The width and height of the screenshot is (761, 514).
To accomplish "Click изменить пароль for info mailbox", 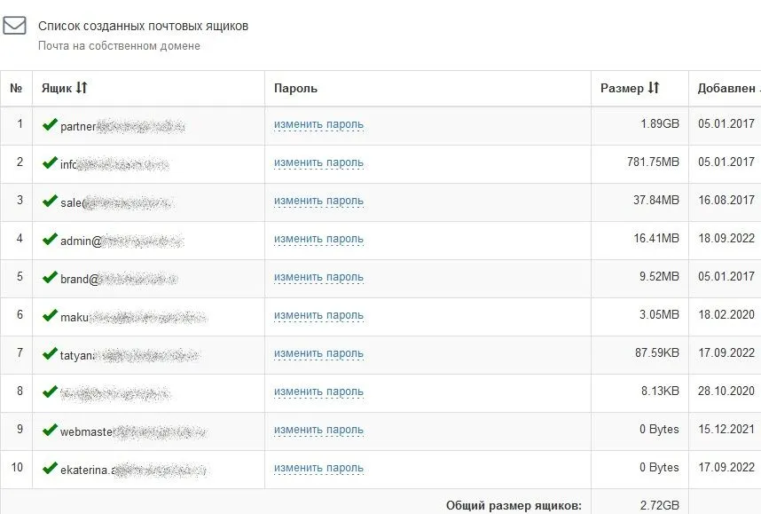I will pyautogui.click(x=318, y=162).
